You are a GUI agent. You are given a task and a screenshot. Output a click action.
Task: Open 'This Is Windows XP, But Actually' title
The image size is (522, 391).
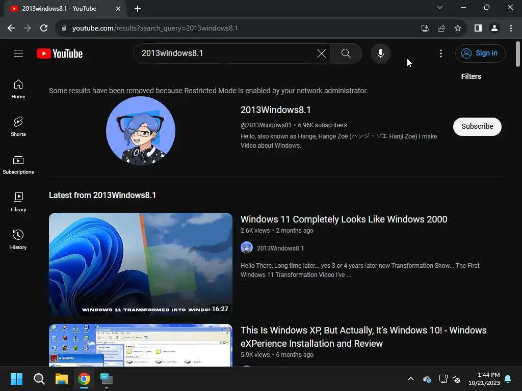click(363, 337)
